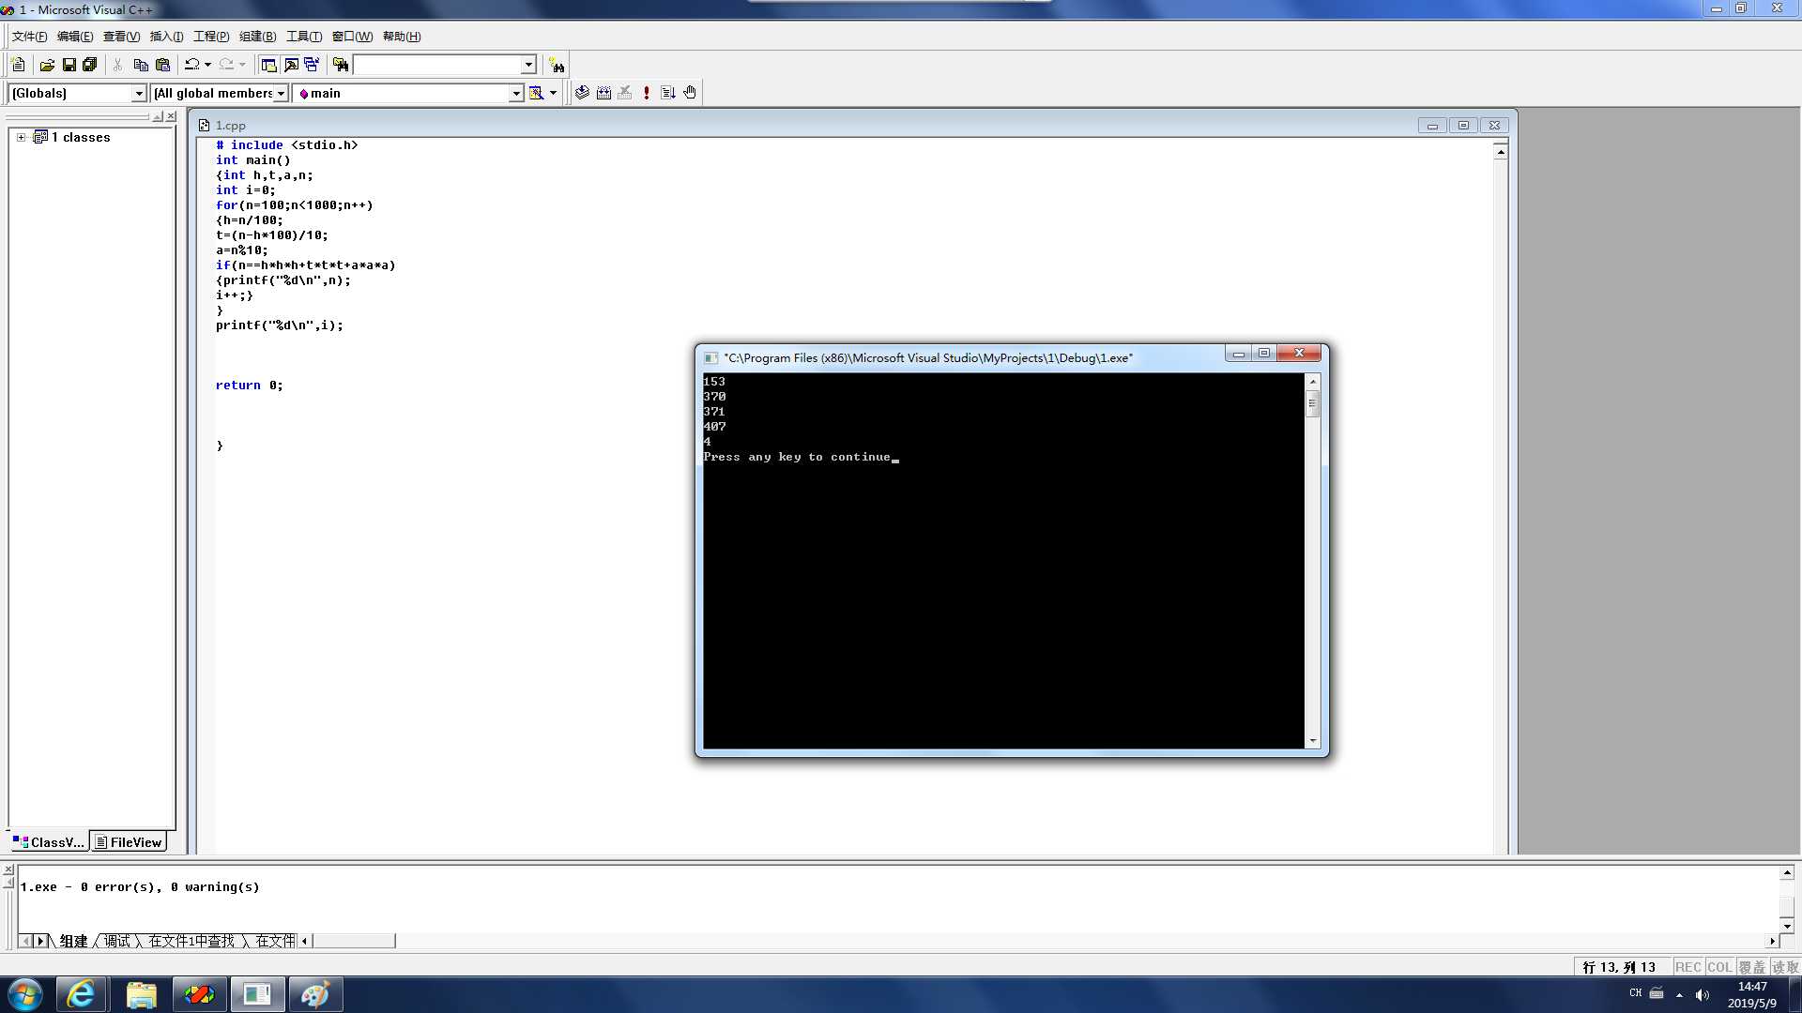Open All global members filter dropdown
Viewport: 1802px width, 1013px height.
tap(281, 93)
